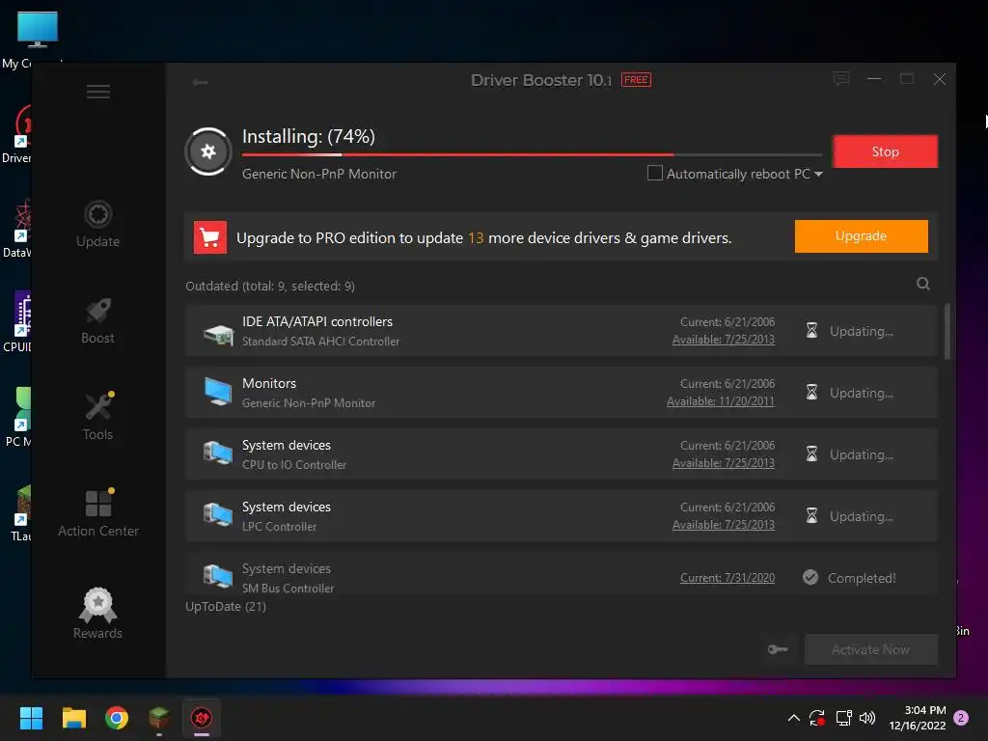988x741 pixels.
Task: Click hourglass icon for Monitors row
Action: click(811, 392)
